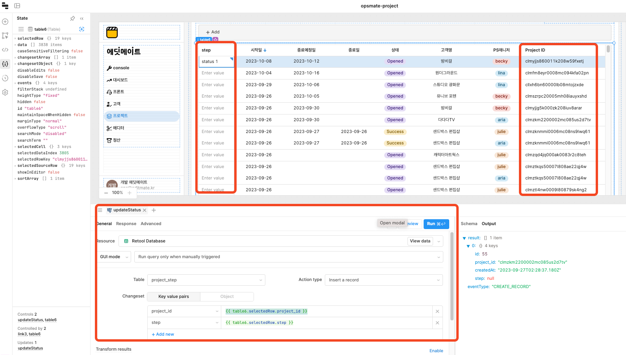626x355 pixels.
Task: Open the project_id key dropdown
Action: (x=184, y=311)
